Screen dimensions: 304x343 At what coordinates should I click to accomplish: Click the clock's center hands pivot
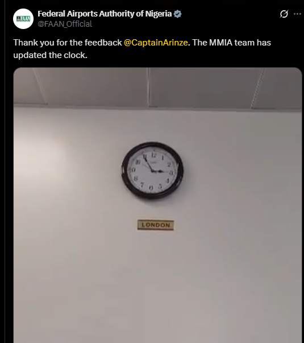coord(153,171)
